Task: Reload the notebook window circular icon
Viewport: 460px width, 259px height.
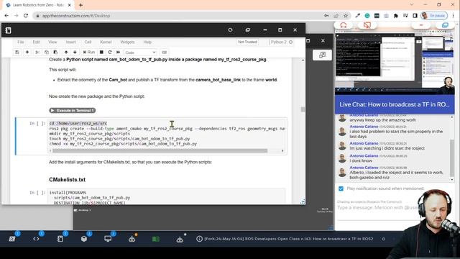Action: pyautogui.click(x=230, y=30)
